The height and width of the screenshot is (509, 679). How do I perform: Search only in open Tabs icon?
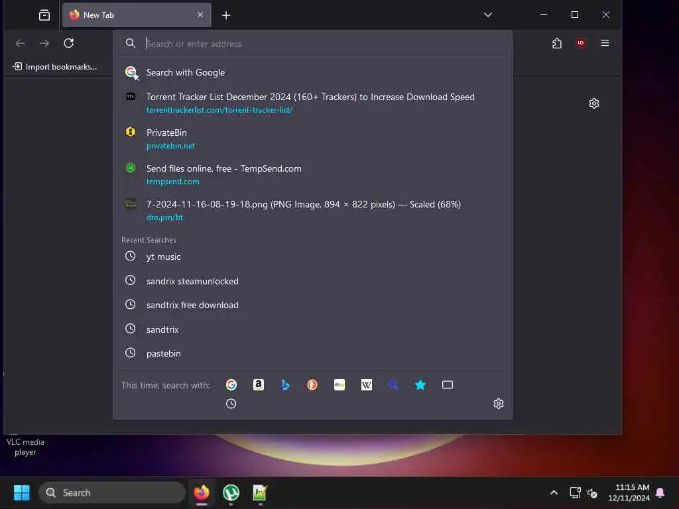coord(448,384)
